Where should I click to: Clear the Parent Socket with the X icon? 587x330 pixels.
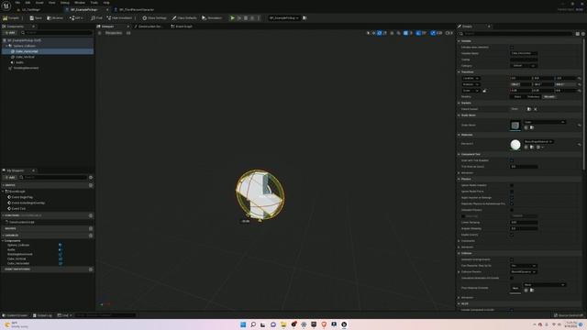coord(536,109)
